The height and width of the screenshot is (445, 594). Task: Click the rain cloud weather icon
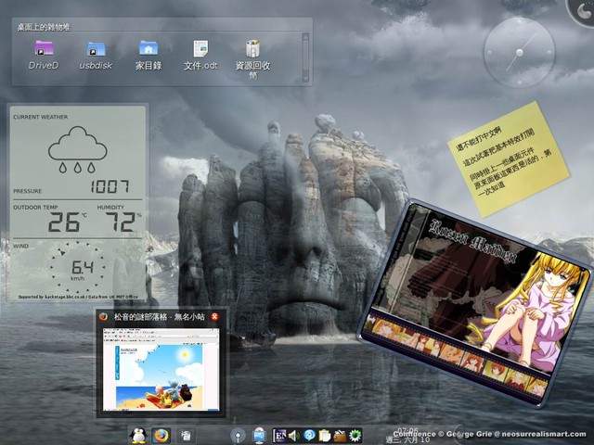[77, 149]
